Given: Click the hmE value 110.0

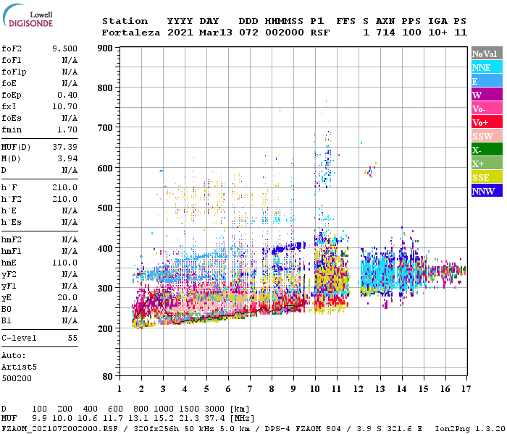Looking at the screenshot, I should click(64, 263).
